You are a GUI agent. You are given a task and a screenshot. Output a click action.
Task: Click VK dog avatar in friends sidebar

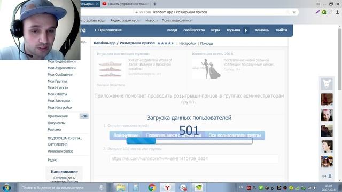point(327,84)
